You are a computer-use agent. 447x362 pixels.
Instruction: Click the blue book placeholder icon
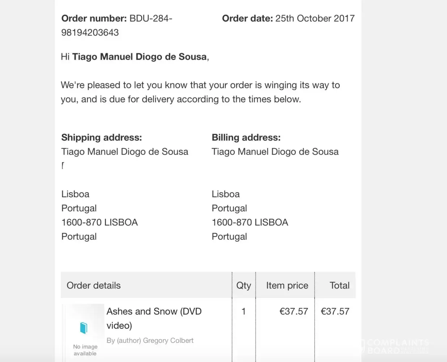coord(84,328)
